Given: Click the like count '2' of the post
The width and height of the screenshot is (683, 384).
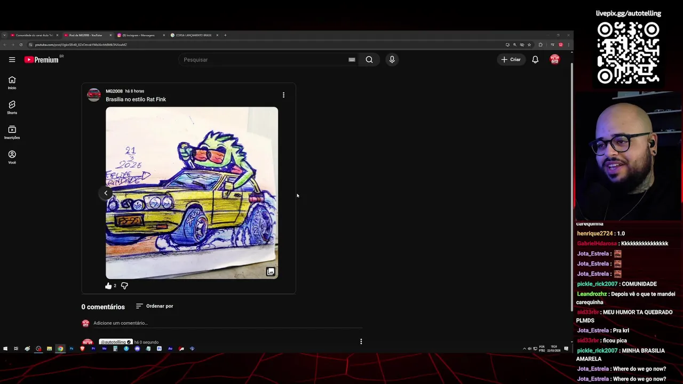Looking at the screenshot, I should tap(115, 286).
